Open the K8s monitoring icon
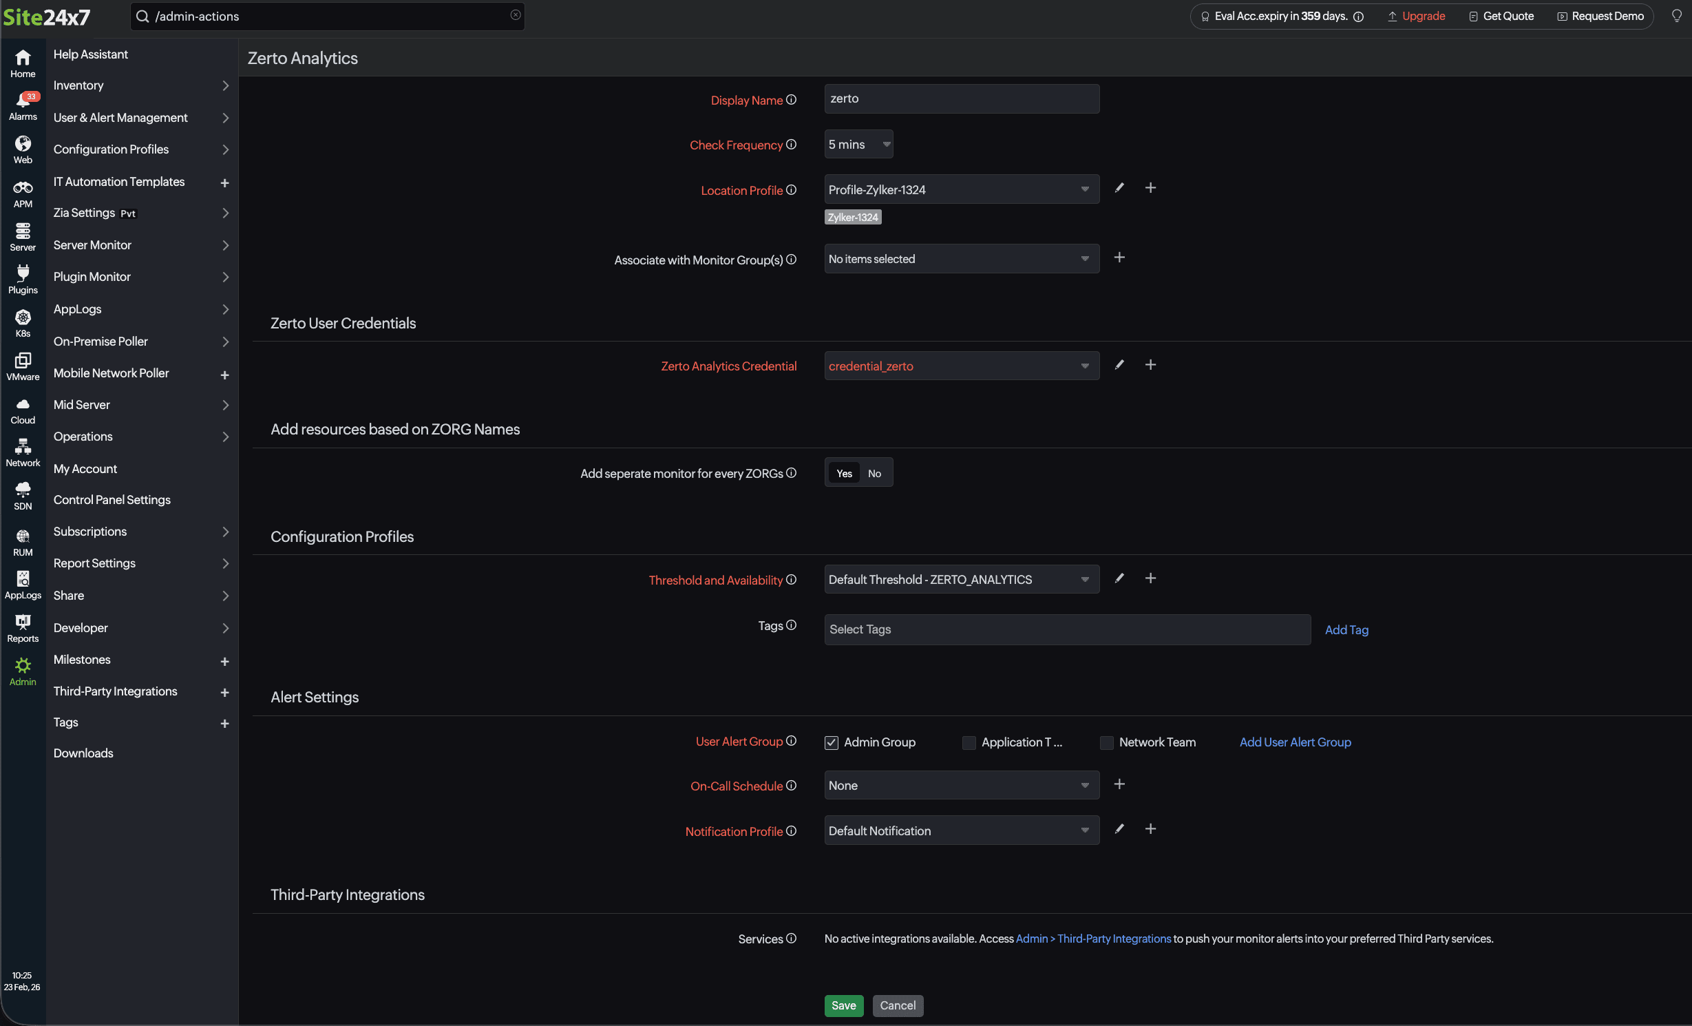This screenshot has width=1692, height=1026. [23, 322]
